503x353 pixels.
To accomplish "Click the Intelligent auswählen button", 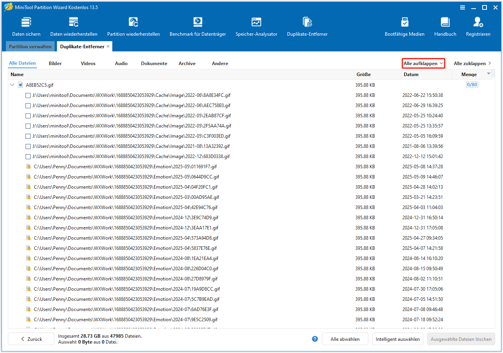I will point(397,339).
